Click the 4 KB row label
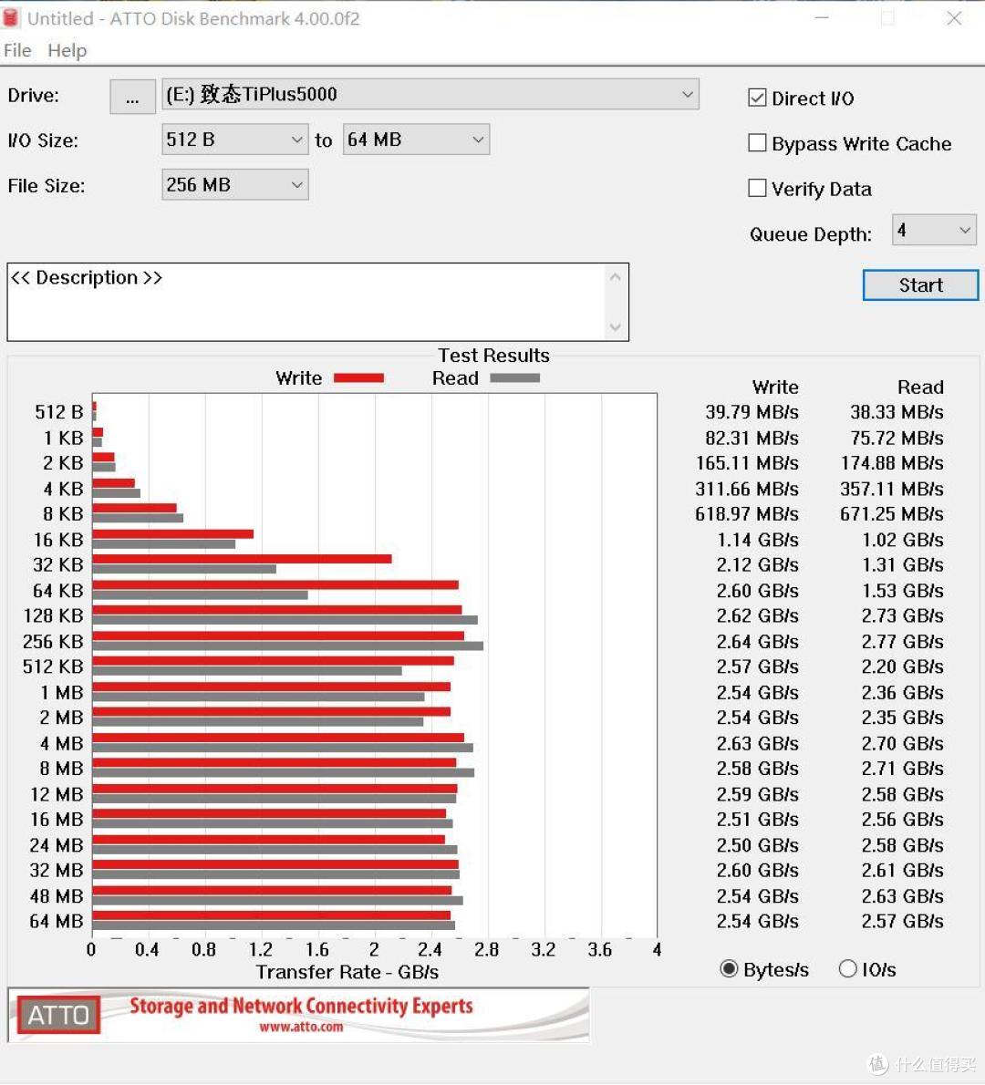The height and width of the screenshot is (1085, 985). click(x=63, y=489)
